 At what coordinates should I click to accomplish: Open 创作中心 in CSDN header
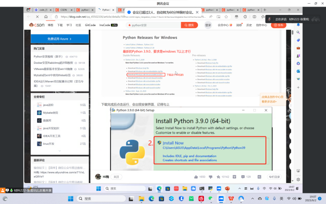(261, 25)
